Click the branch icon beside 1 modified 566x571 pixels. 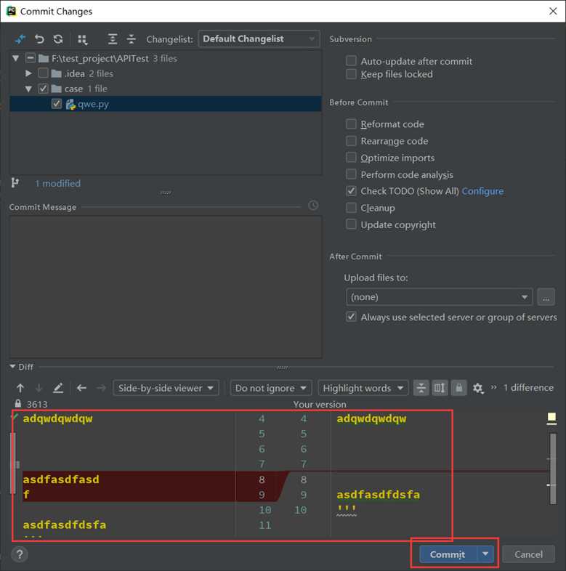15,183
